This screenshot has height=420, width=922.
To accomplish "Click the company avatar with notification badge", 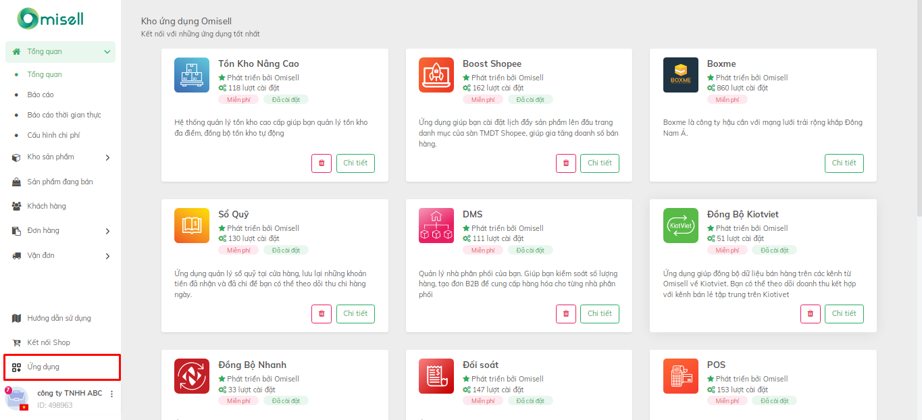I will coord(16,398).
